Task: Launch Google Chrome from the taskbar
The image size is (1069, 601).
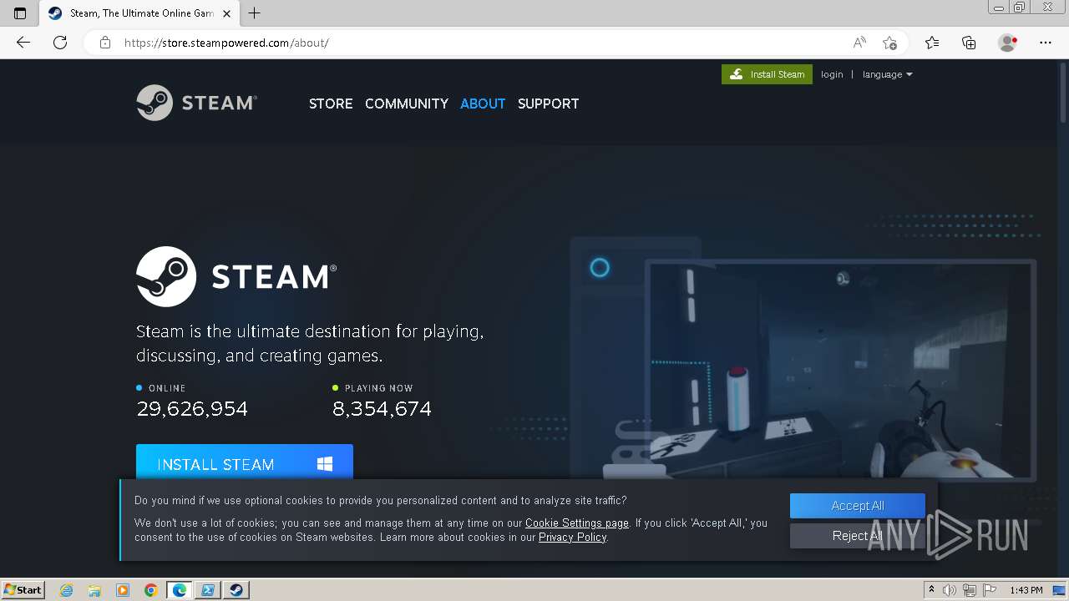Action: click(151, 590)
